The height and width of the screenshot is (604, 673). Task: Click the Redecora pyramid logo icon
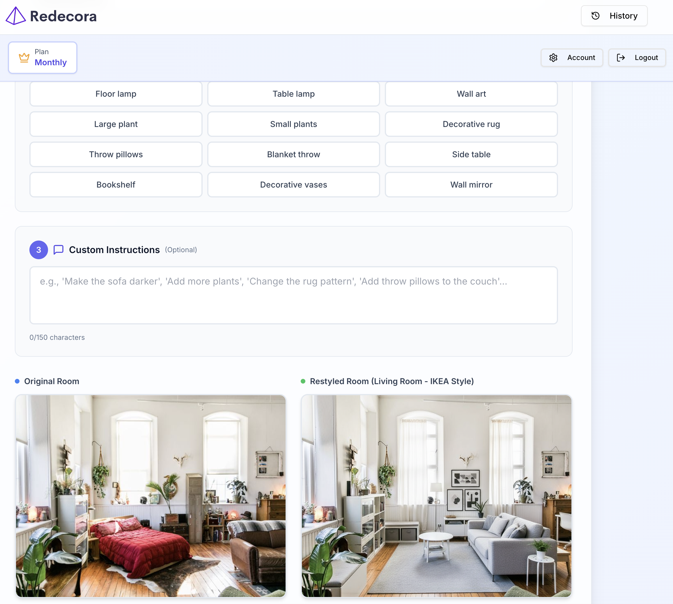tap(16, 16)
